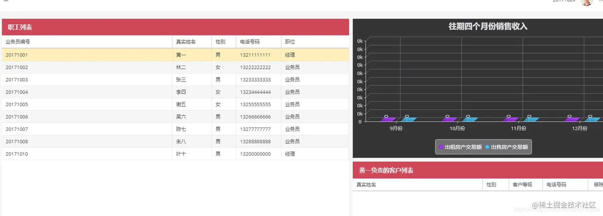Click phone number 13255555555
Viewport: 603px width, 216px height.
point(255,104)
